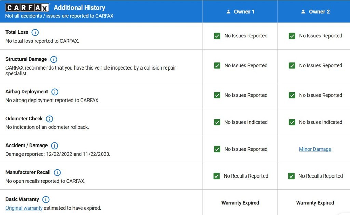Click Owner 1 Warranty Expired text

tap(240, 203)
